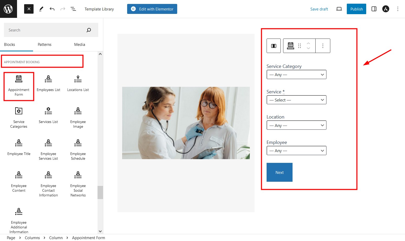The height and width of the screenshot is (241, 405).
Task: Select the parent Column block button
Action: pyautogui.click(x=274, y=46)
